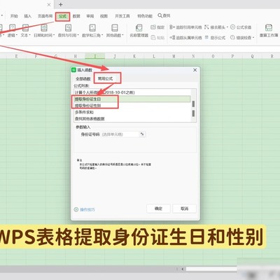Open the 数据 ribbon tab
Image resolution: width=280 pixels, height=280 pixels.
click(x=76, y=16)
